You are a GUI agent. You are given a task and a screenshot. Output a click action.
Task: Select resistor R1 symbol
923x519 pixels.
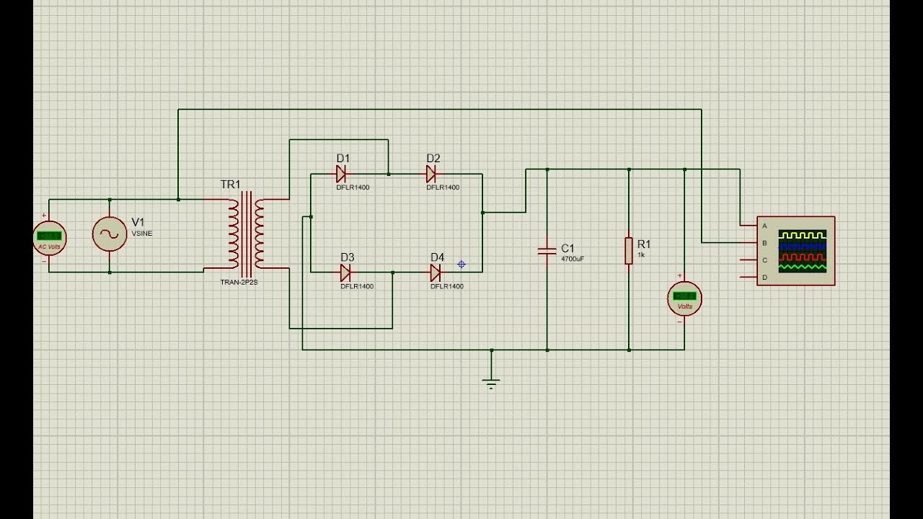click(629, 250)
